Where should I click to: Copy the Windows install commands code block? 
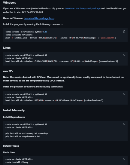pyautogui.click(x=124, y=32)
